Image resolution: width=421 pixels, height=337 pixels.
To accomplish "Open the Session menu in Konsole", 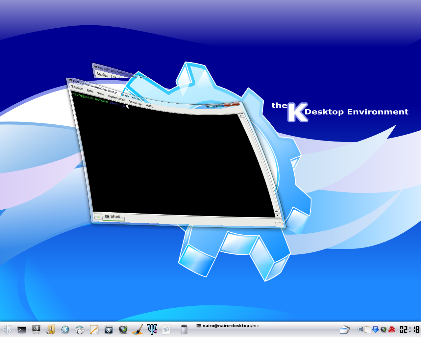I will click(x=77, y=88).
